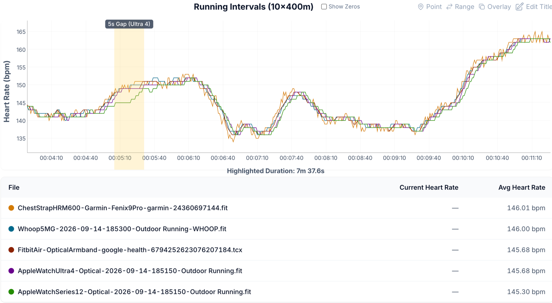Click the Range arrows icon

point(449,7)
